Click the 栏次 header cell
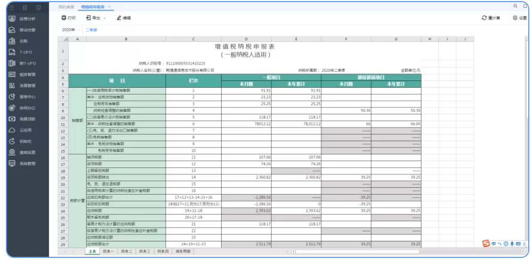The image size is (532, 260). (x=193, y=81)
